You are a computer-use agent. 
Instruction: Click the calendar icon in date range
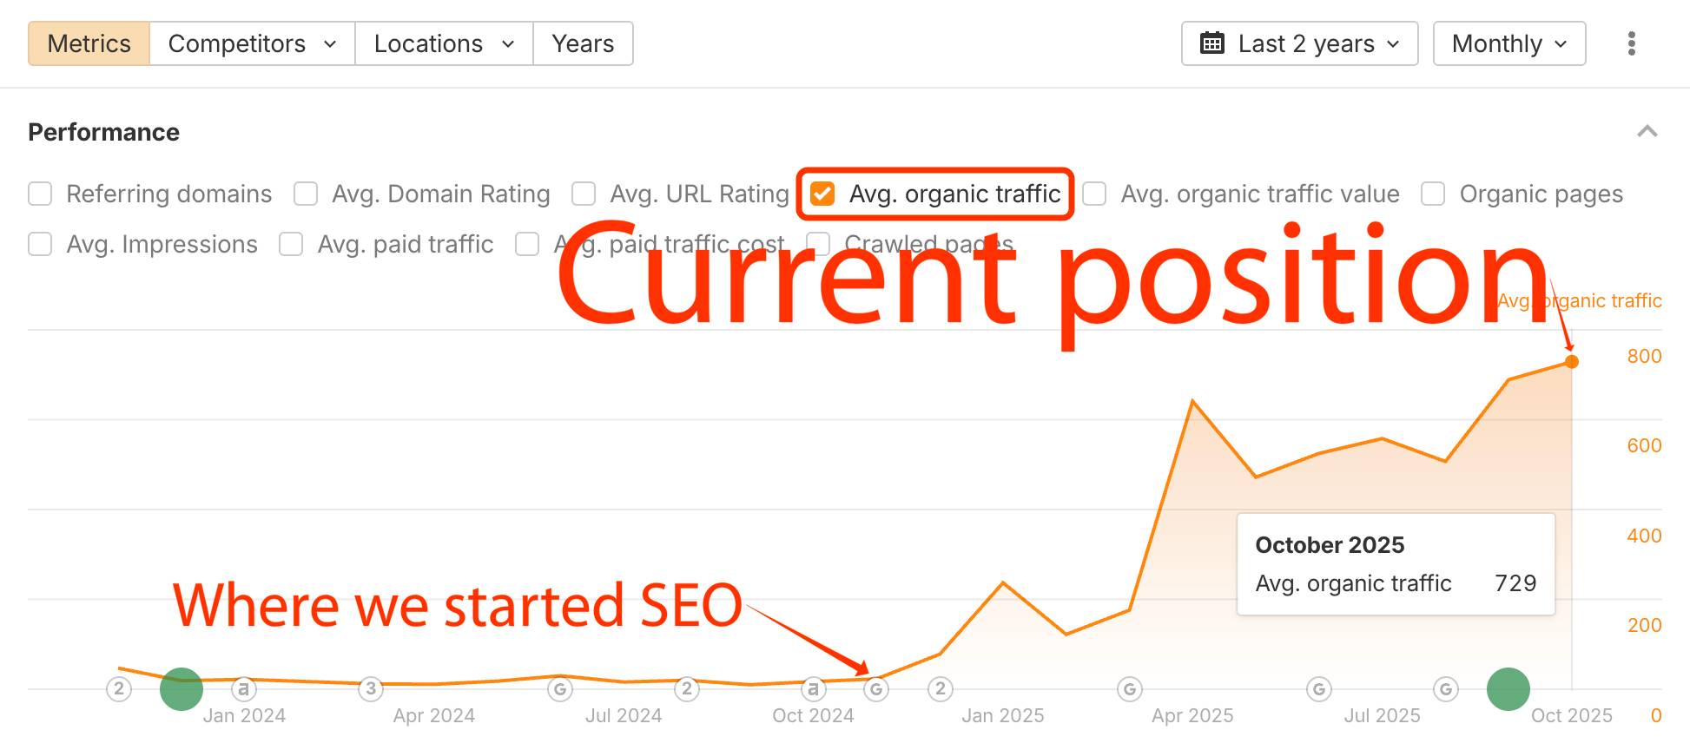[x=1211, y=43]
